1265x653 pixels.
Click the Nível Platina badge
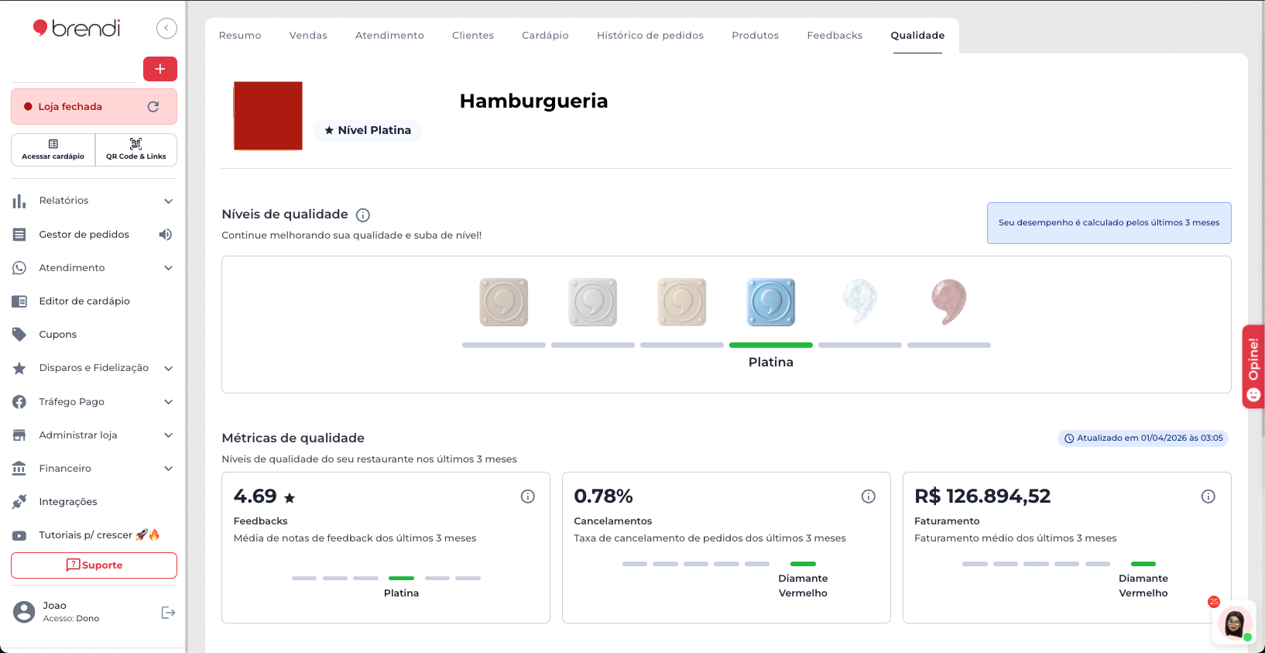368,130
